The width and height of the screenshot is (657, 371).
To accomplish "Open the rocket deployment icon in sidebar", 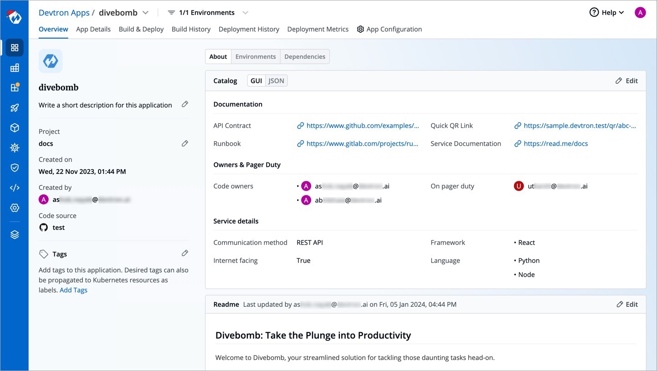I will 15,108.
